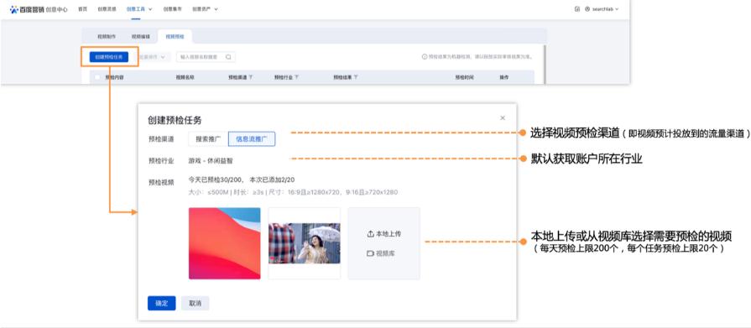The height and width of the screenshot is (328, 751).
Task: Click the 操作 column header
Action: coord(503,77)
